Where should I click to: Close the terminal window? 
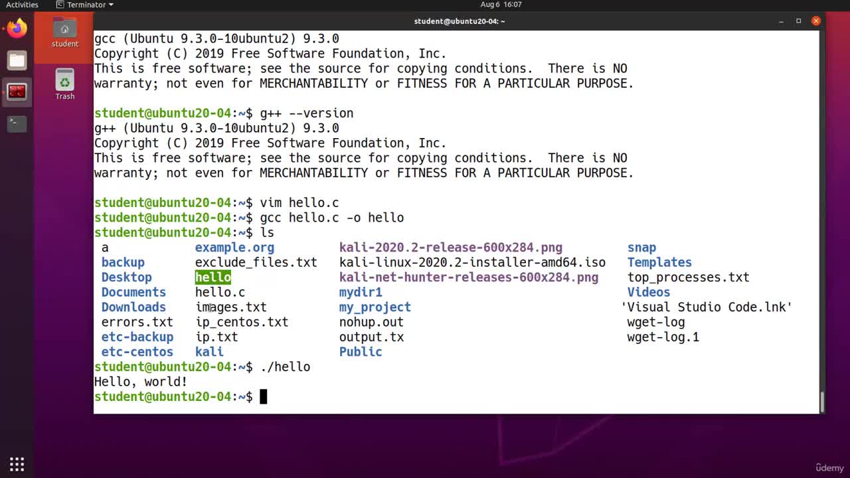816,21
